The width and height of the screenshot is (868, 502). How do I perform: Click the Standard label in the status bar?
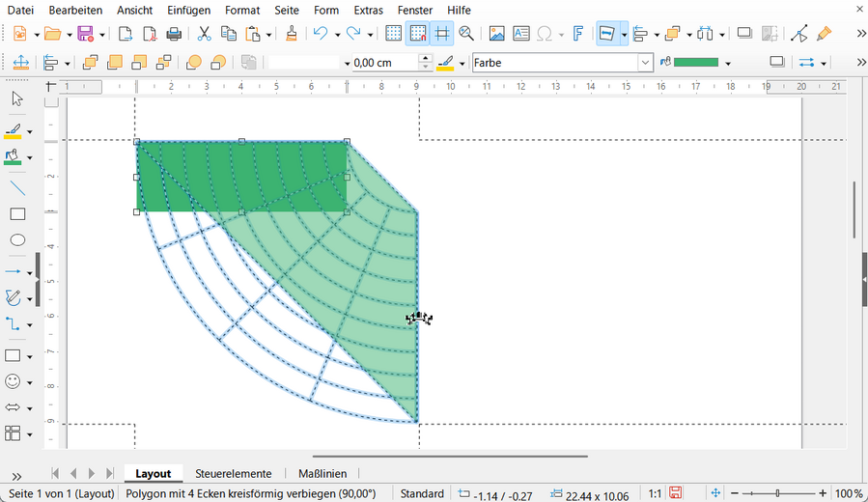(x=422, y=493)
